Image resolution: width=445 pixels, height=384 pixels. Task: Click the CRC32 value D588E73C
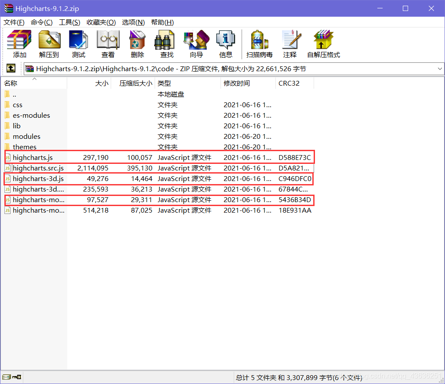(x=295, y=158)
